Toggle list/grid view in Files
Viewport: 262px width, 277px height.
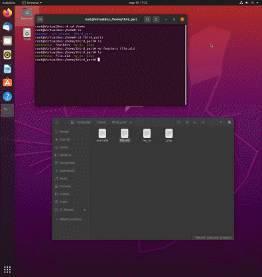[187, 122]
